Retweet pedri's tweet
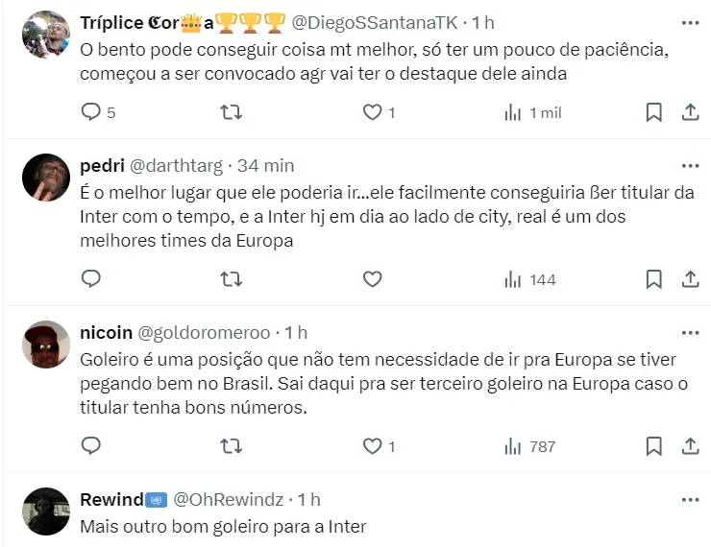This screenshot has width=711, height=547. (232, 279)
